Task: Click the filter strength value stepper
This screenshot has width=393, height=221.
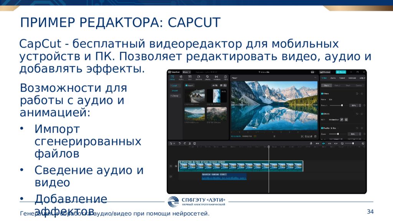Action: click(360, 106)
